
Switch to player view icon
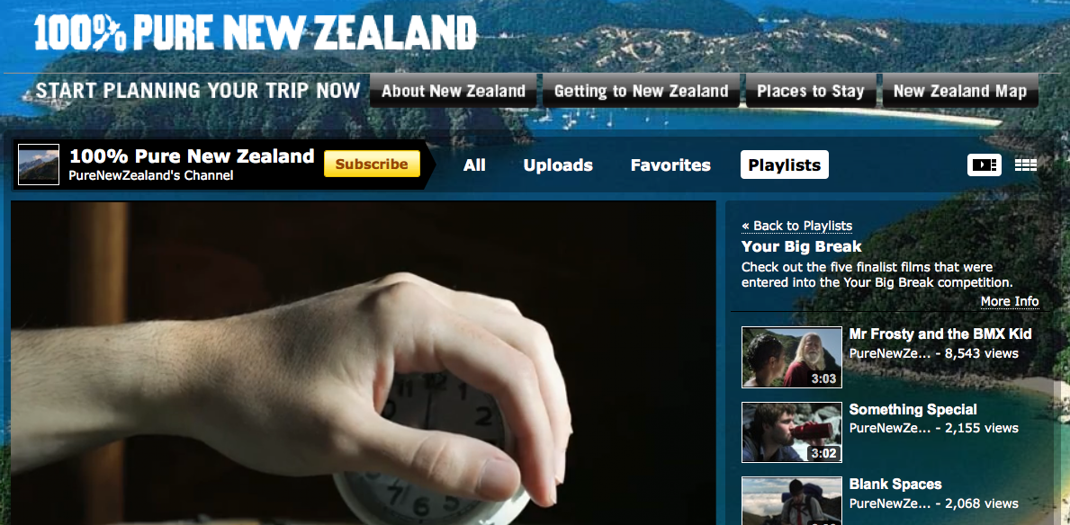[984, 165]
